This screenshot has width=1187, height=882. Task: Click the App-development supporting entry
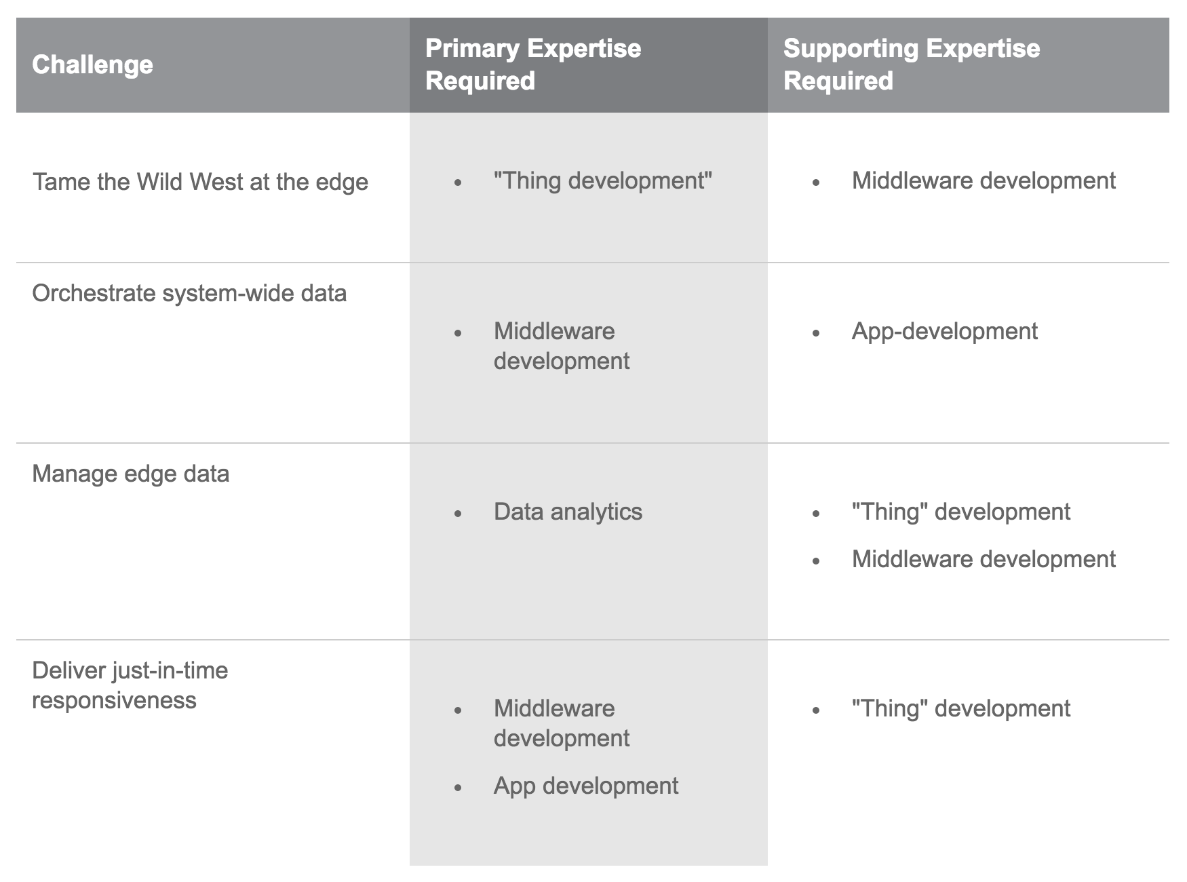[945, 331]
